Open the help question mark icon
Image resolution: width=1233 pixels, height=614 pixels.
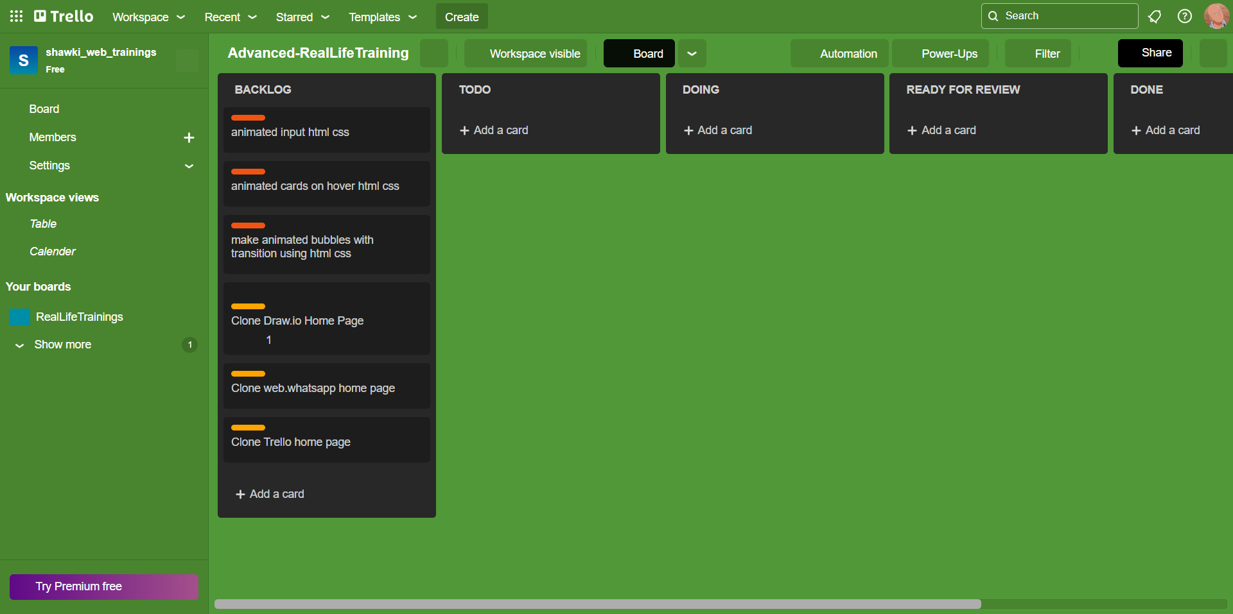coord(1184,16)
